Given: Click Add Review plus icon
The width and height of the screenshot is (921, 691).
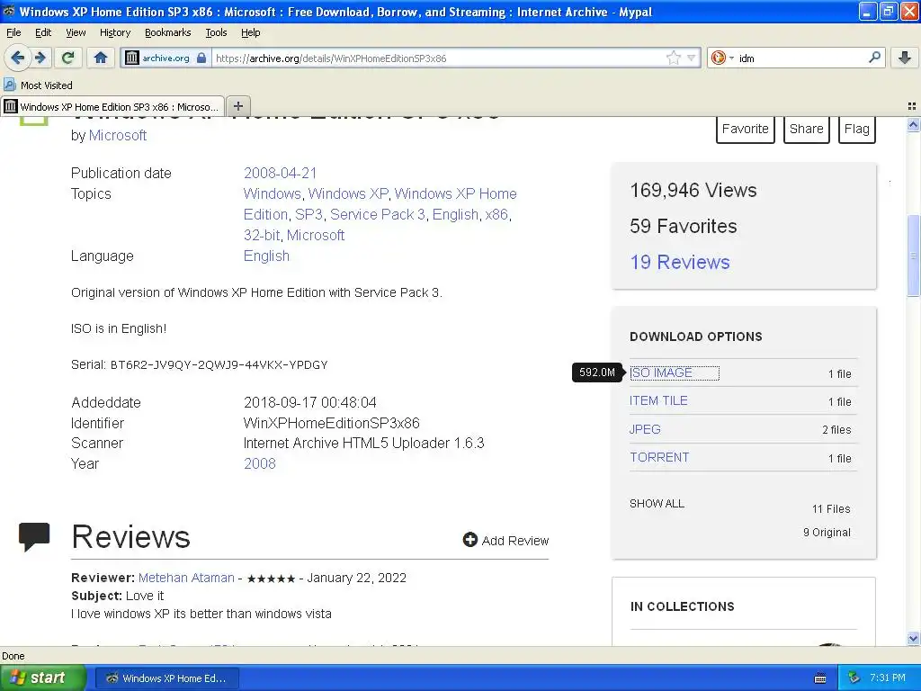Looking at the screenshot, I should pyautogui.click(x=469, y=540).
